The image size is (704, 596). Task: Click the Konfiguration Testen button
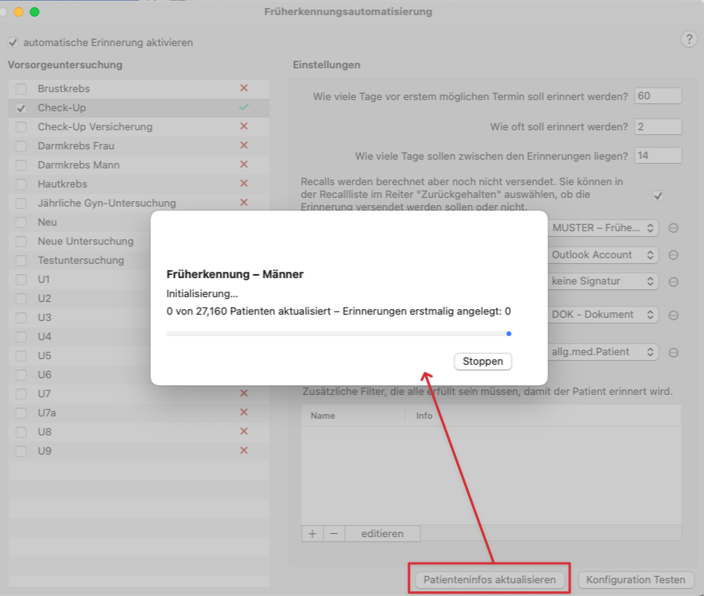636,579
